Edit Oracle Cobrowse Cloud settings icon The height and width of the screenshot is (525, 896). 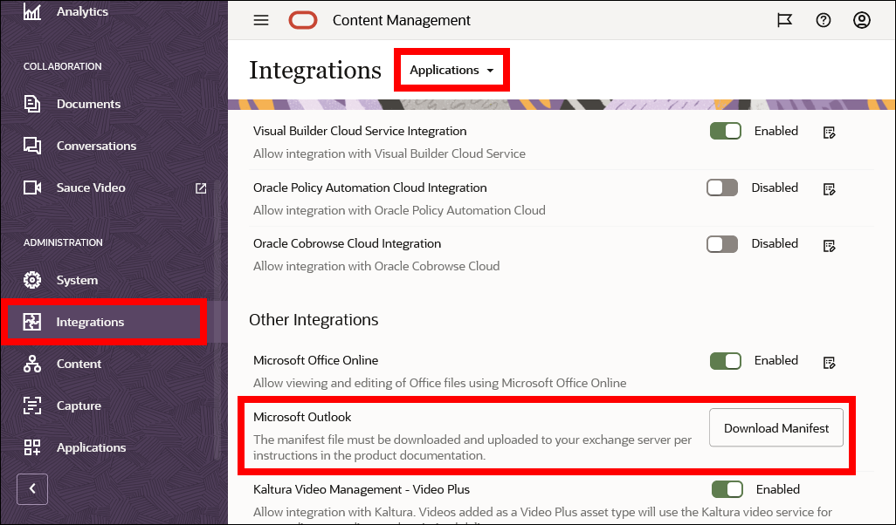[829, 245]
